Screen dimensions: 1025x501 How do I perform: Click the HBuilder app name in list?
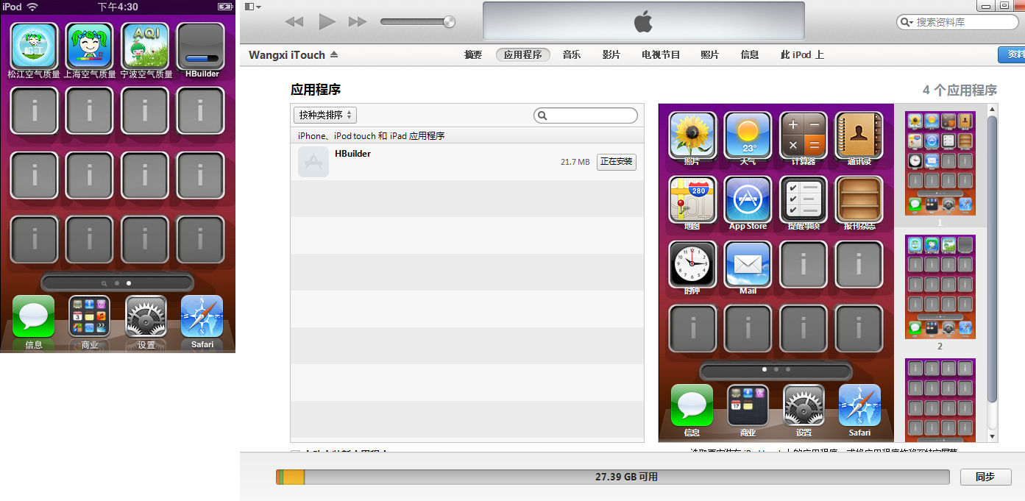[352, 154]
